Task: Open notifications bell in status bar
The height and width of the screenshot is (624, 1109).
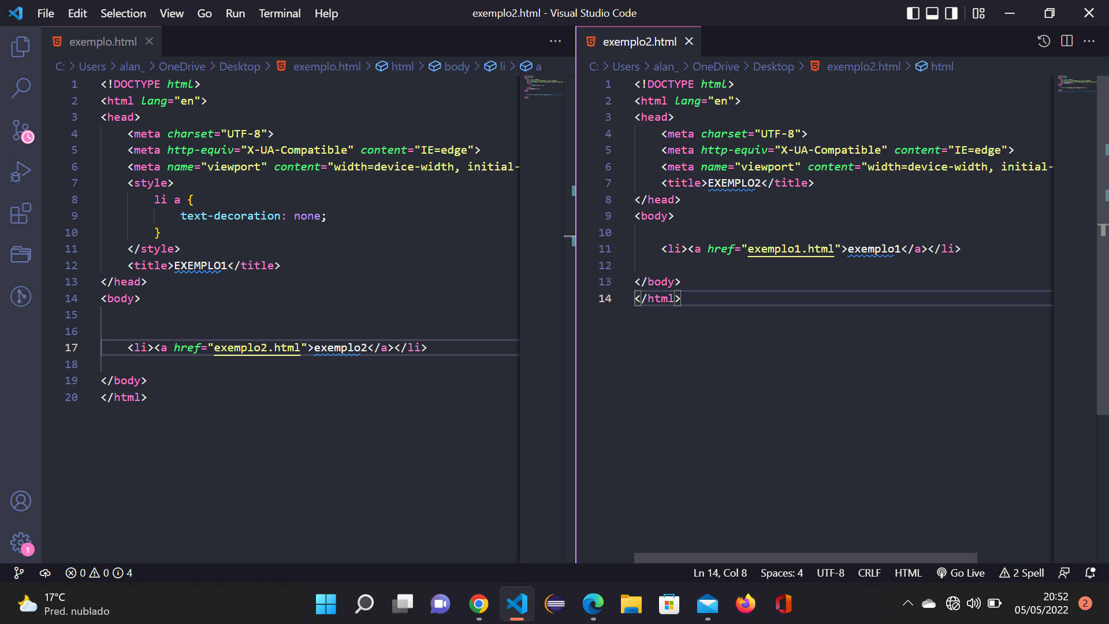Action: click(1090, 573)
